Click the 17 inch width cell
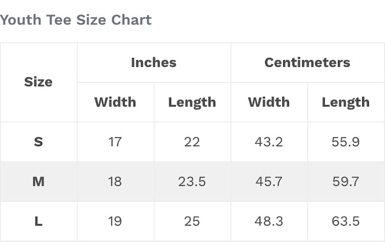The width and height of the screenshot is (385, 242). coord(115,142)
